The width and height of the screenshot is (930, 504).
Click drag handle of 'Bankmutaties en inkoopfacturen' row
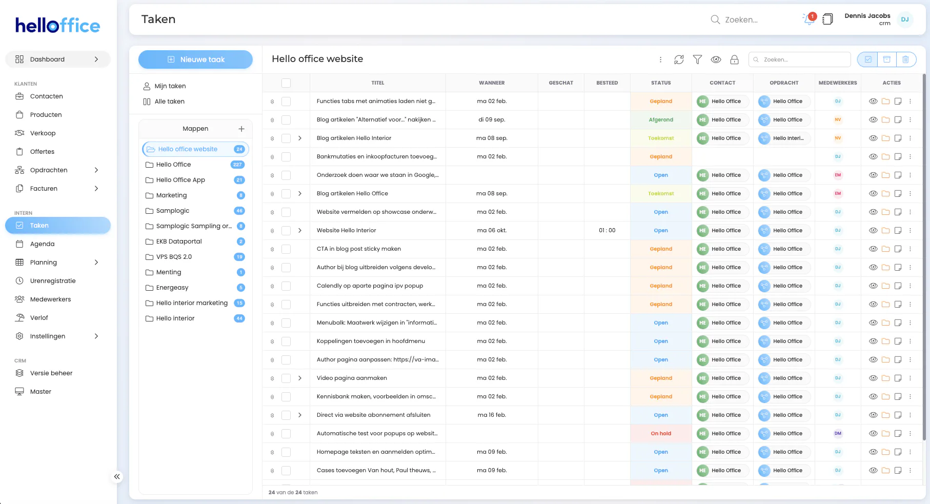pyautogui.click(x=272, y=157)
